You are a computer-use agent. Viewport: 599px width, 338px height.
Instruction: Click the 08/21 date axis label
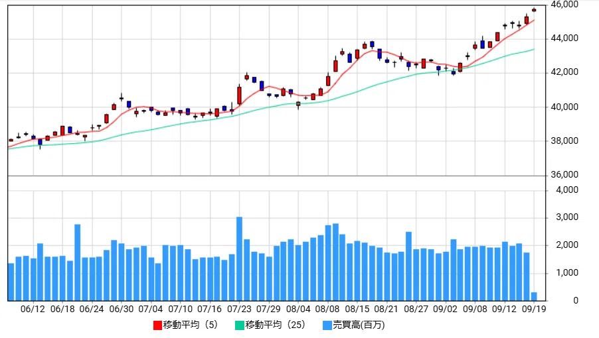[386, 309]
